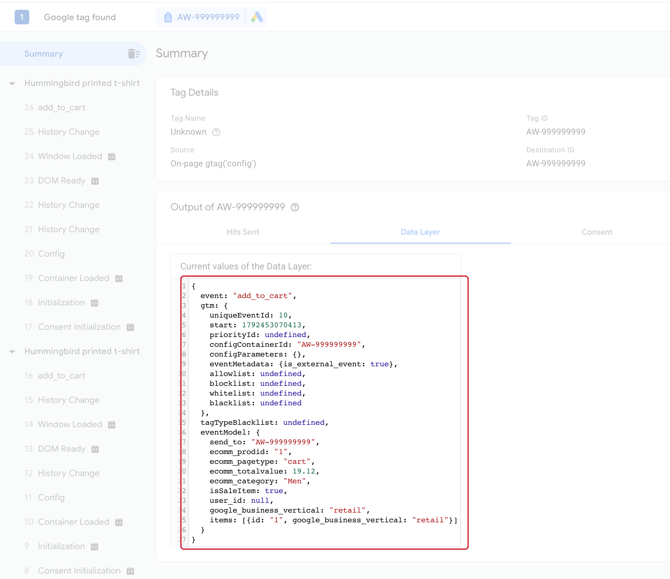Open event 17 Consent Initialization

tap(72, 327)
